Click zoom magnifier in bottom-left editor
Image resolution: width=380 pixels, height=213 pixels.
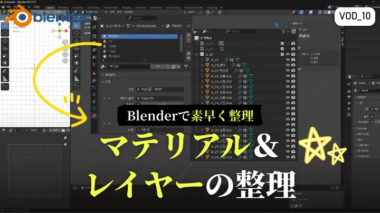pos(65,138)
